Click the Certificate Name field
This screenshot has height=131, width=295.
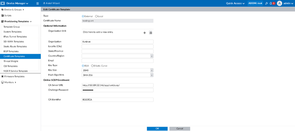click(x=118, y=21)
